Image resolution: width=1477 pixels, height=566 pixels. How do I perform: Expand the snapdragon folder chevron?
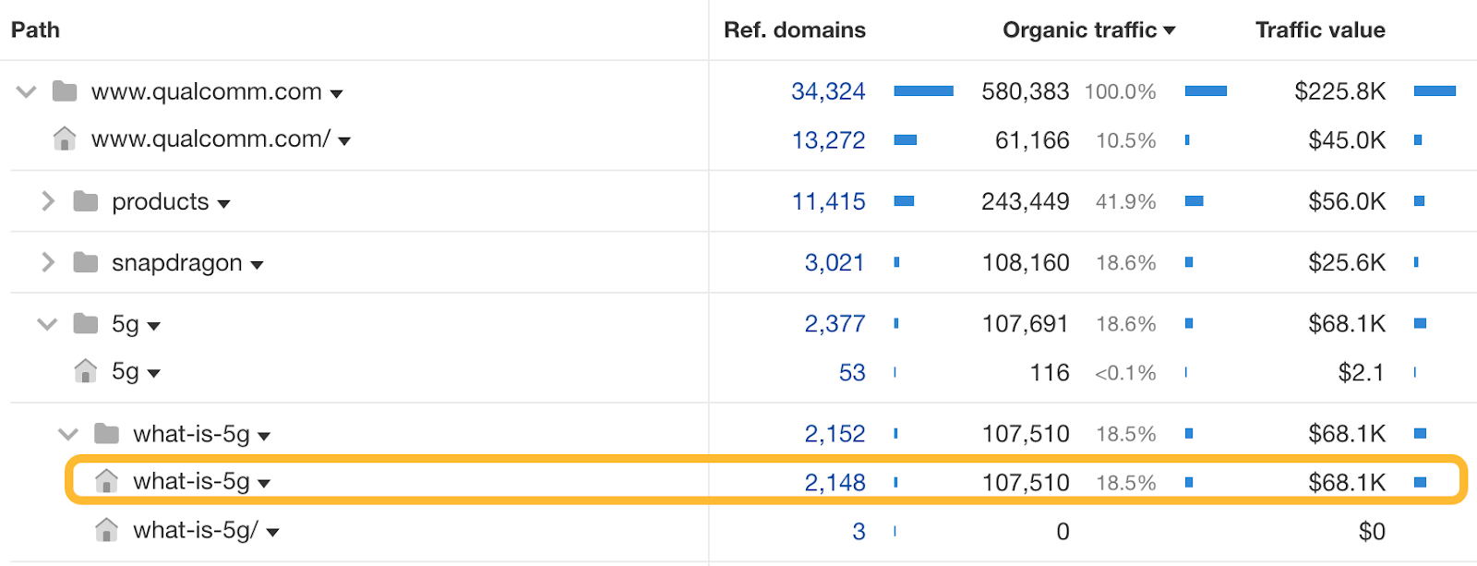pos(48,262)
